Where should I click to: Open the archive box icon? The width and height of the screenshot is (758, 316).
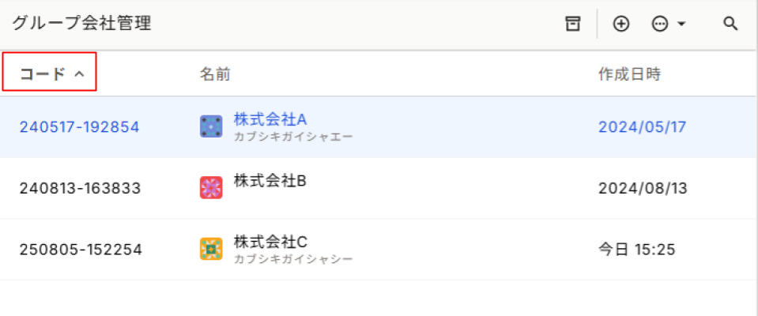(x=573, y=24)
